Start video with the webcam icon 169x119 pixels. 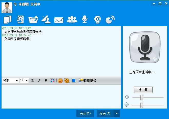click(x=97, y=19)
